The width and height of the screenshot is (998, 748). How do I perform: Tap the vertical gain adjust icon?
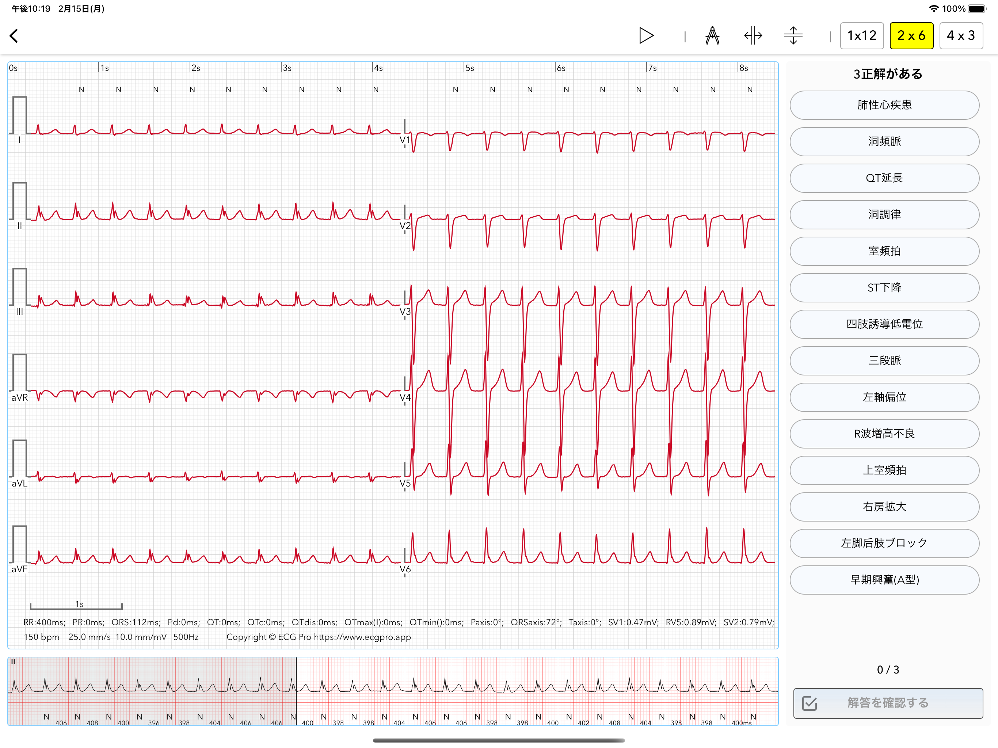793,36
